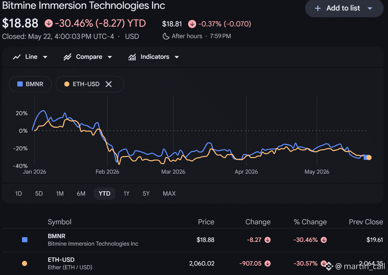Click the orange dot in the ETH-USD table row
388x275 pixels.
click(x=24, y=264)
